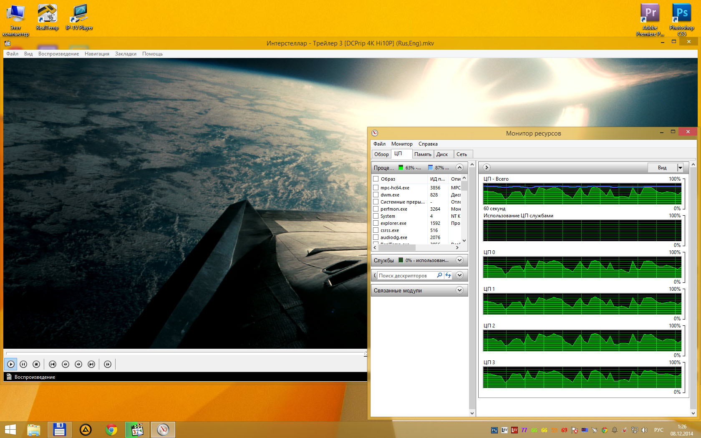Check the dwm.exe process checkbox
Image resolution: width=701 pixels, height=438 pixels.
376,195
